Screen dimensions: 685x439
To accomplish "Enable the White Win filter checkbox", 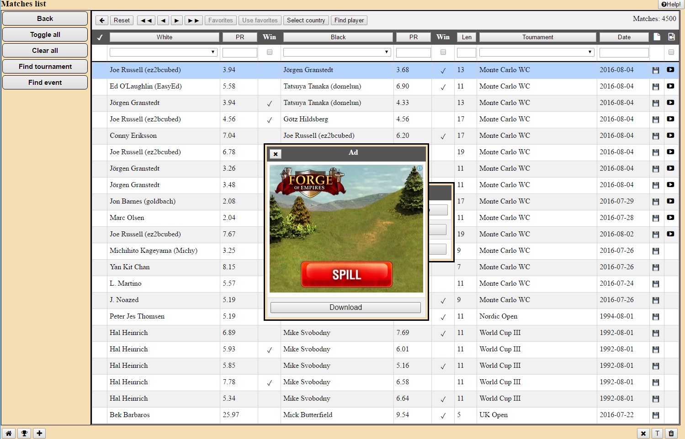I will pos(270,52).
